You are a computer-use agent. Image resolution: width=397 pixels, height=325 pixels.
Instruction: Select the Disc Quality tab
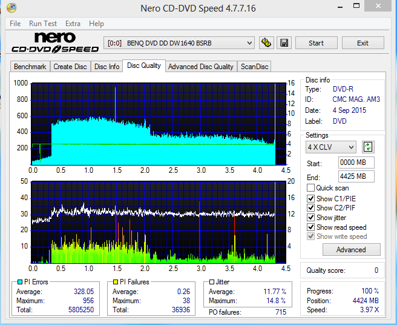click(x=144, y=65)
